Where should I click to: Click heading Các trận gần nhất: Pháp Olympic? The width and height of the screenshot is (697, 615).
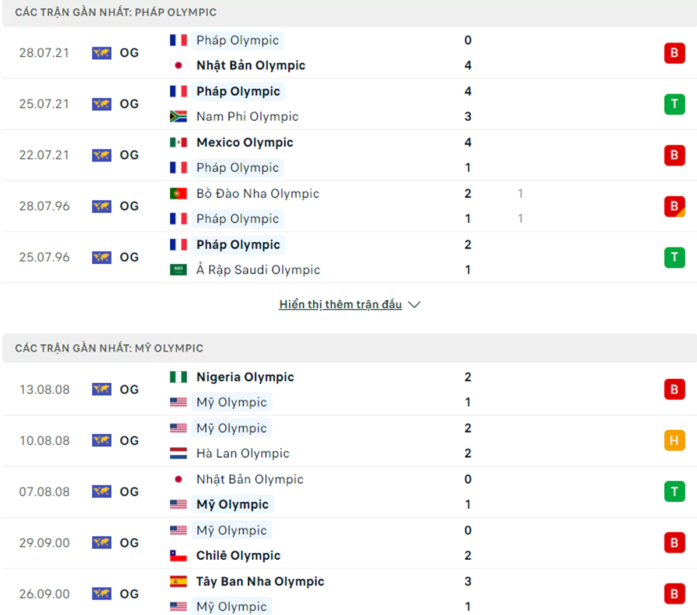pyautogui.click(x=116, y=12)
